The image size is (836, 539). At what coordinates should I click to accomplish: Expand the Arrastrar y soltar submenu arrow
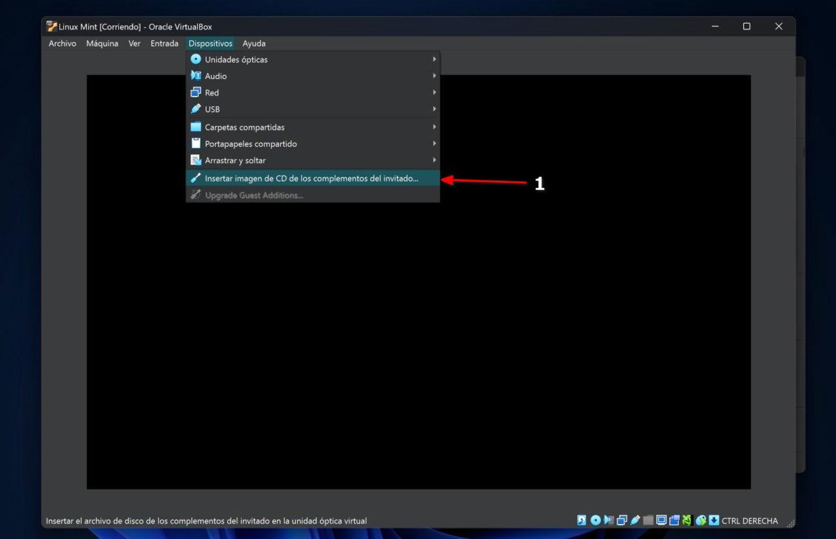(x=434, y=160)
